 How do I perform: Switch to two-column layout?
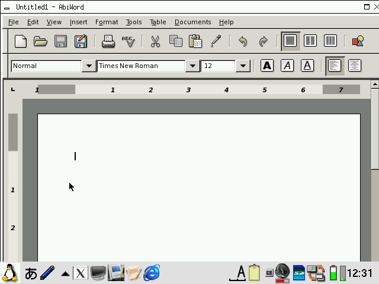tap(310, 41)
